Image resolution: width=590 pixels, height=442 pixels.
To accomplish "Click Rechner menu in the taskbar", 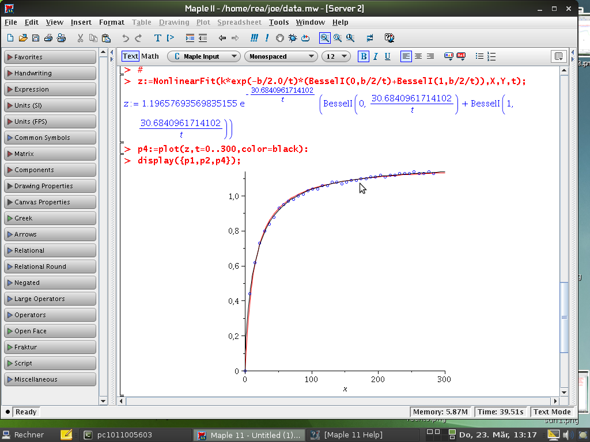I will pos(23,435).
